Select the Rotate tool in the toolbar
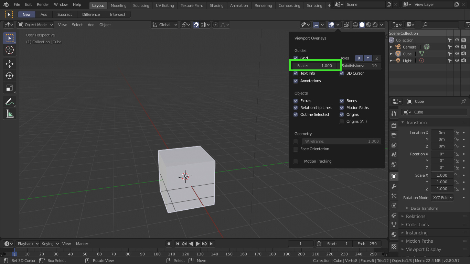This screenshot has height=264, width=470. pos(9,76)
